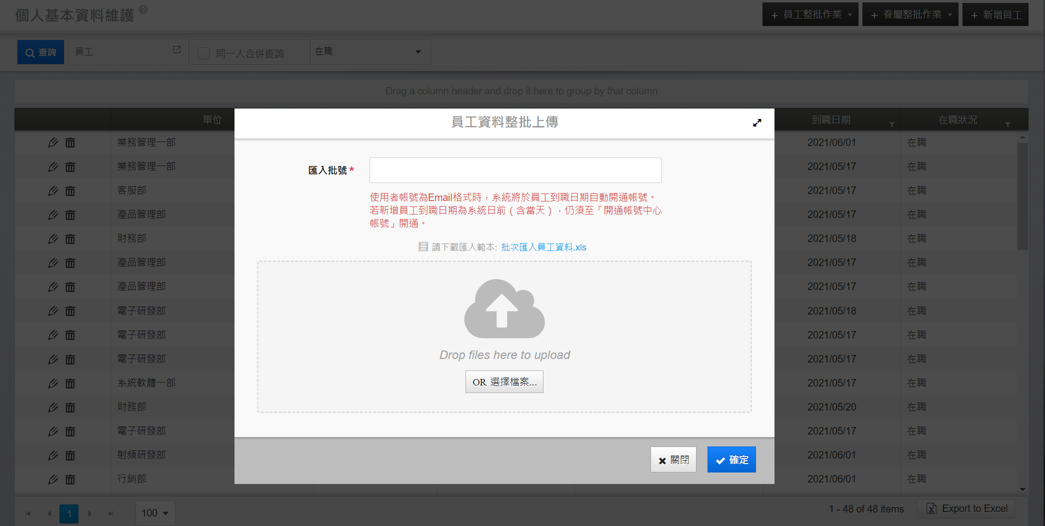The width and height of the screenshot is (1045, 526).
Task: Click the help question mark beside page title
Action: pos(143,9)
